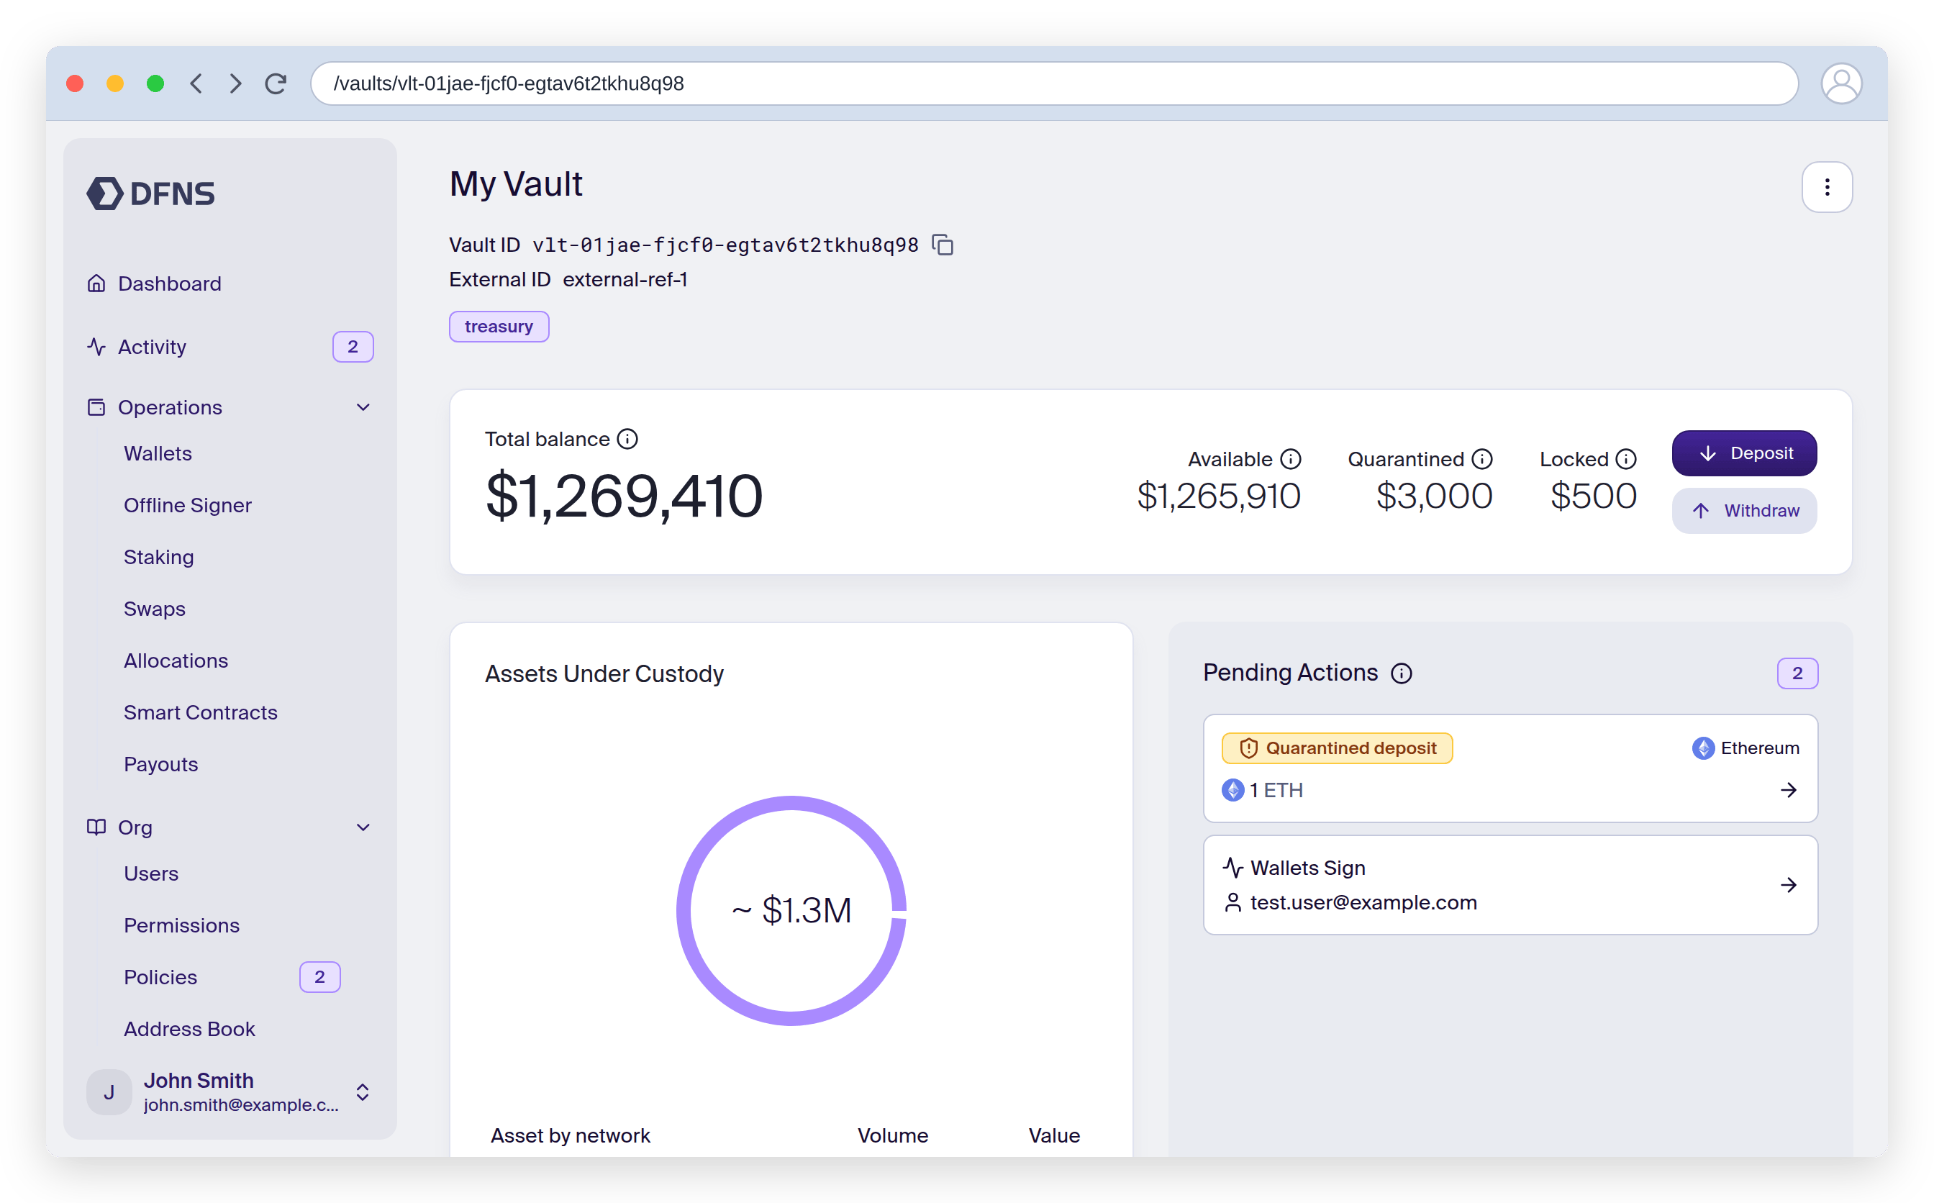The height and width of the screenshot is (1203, 1934).
Task: Click the shield icon on Quarantined deposit badge
Action: click(1248, 748)
